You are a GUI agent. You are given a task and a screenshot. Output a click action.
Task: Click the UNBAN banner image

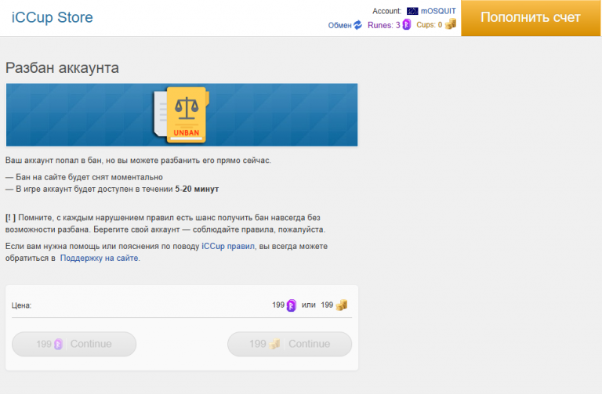pyautogui.click(x=182, y=115)
